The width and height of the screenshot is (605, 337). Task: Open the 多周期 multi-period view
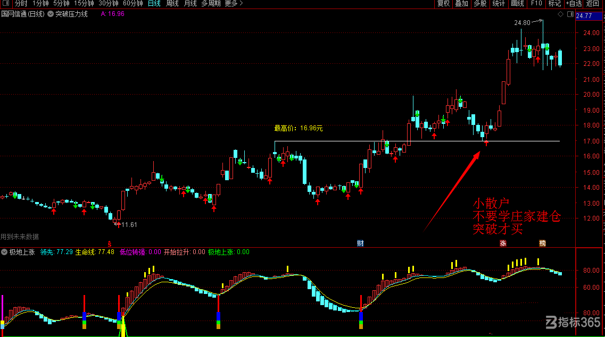[x=211, y=4]
